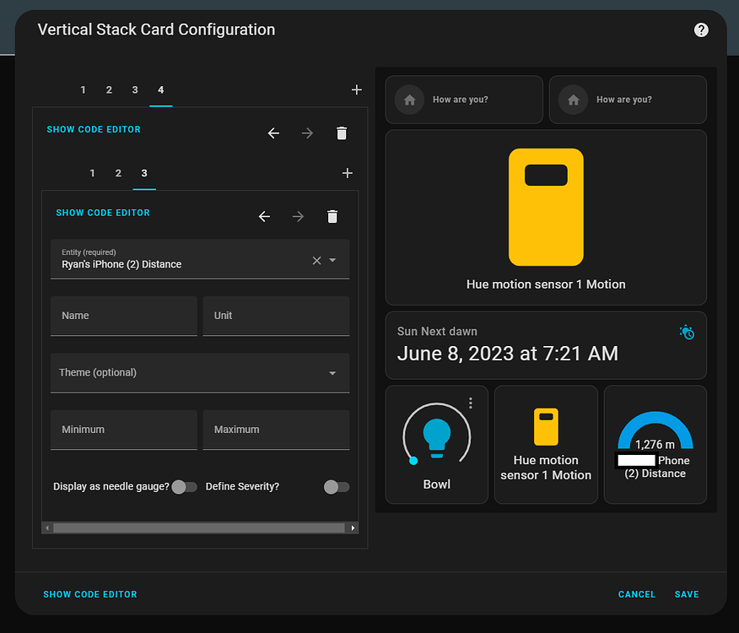Click the horizontal scrollbar below the editor

(x=200, y=527)
